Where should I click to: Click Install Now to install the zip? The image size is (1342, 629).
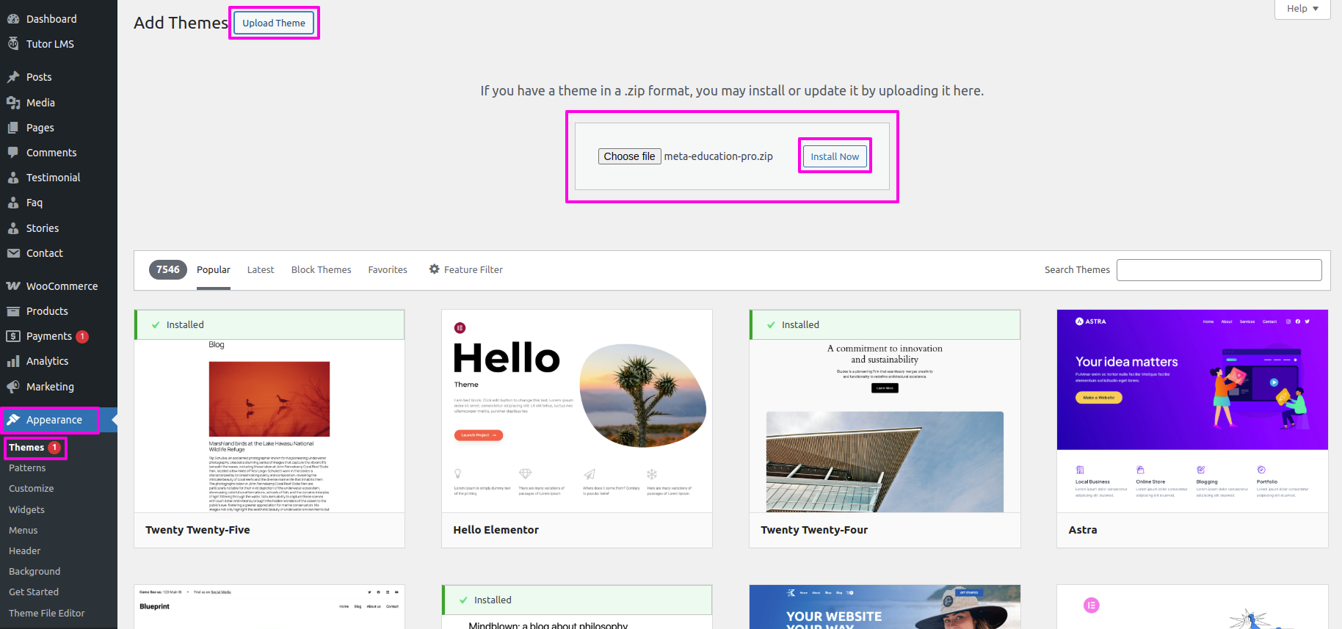(835, 156)
